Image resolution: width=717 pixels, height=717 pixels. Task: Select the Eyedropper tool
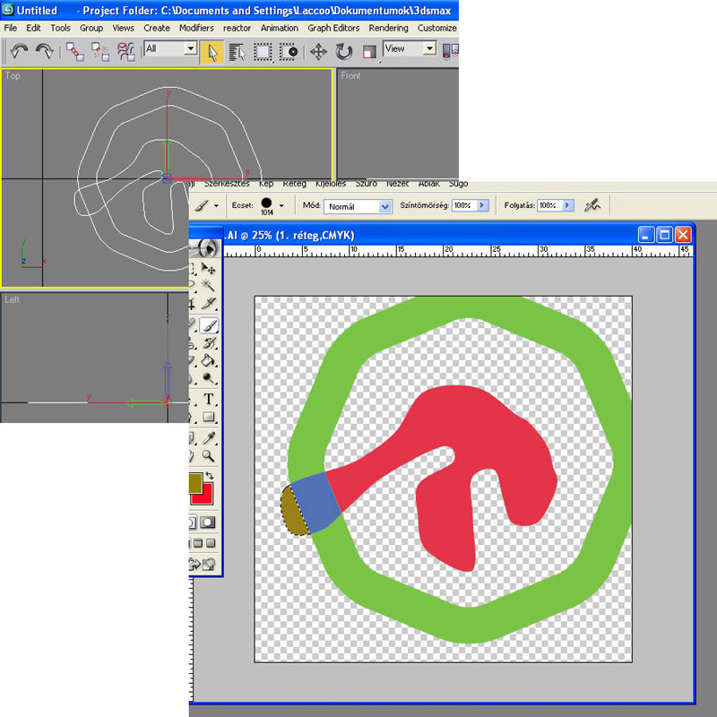209,437
